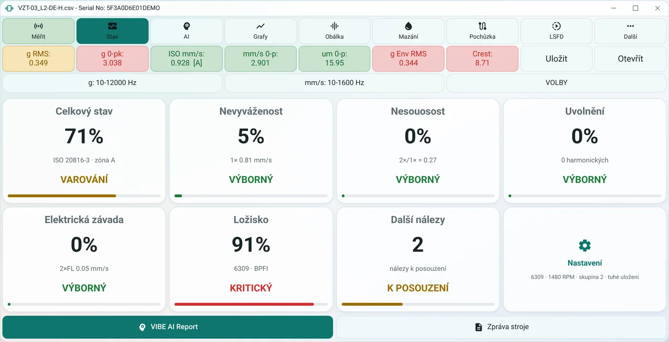
Task: Open the Obálka envelope tab
Action: coord(334,31)
